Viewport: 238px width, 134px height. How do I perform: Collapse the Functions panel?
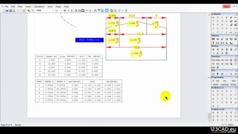[x=237, y=57]
